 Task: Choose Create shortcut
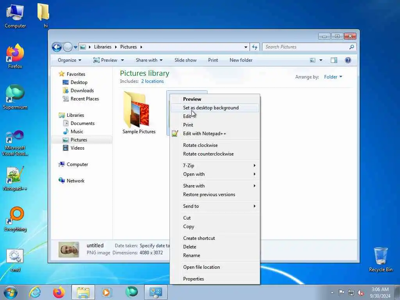click(x=215, y=238)
